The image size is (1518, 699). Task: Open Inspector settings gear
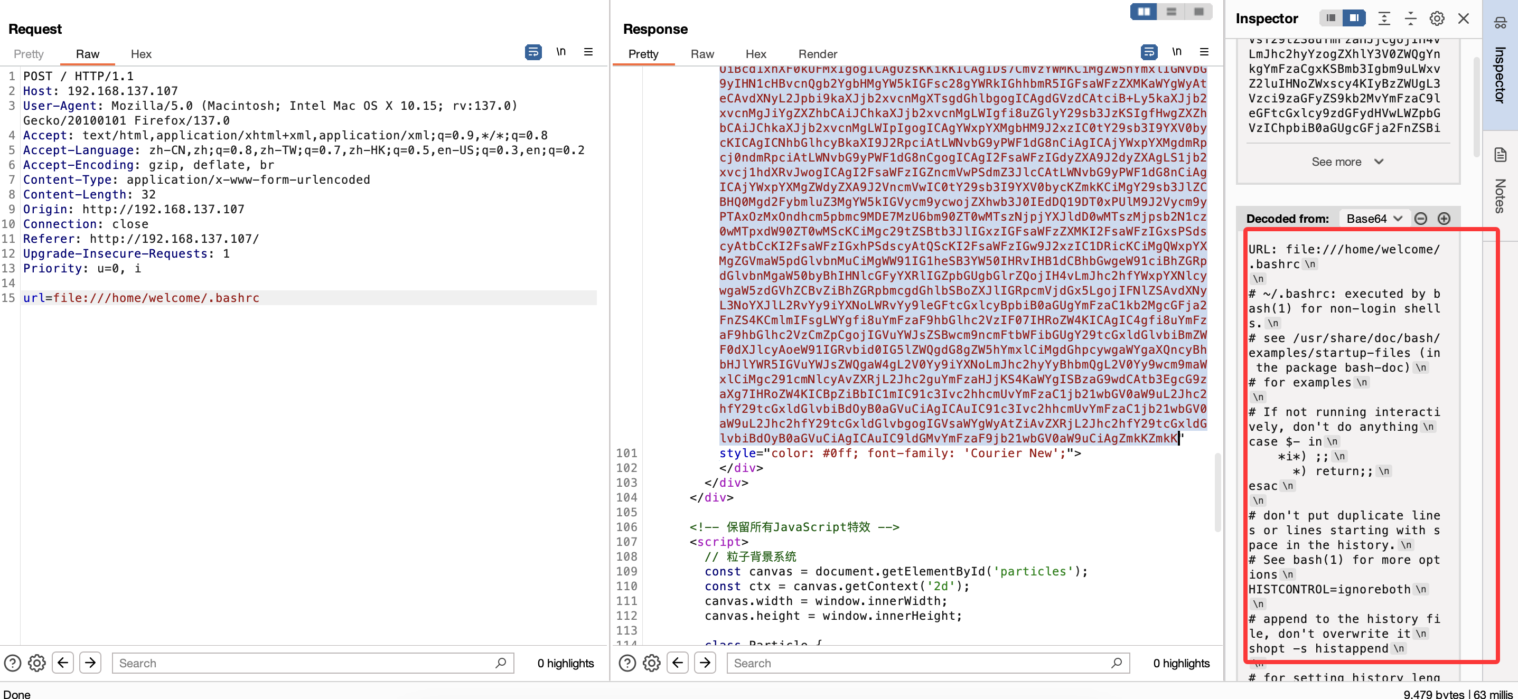1437,19
